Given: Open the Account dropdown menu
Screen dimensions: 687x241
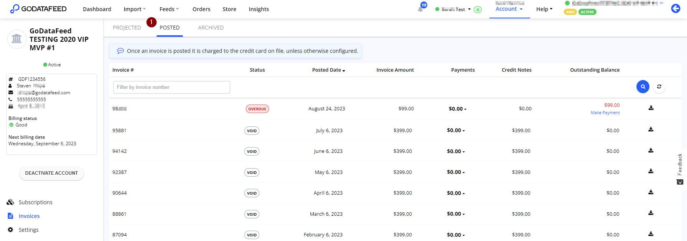Looking at the screenshot, I should (x=509, y=9).
